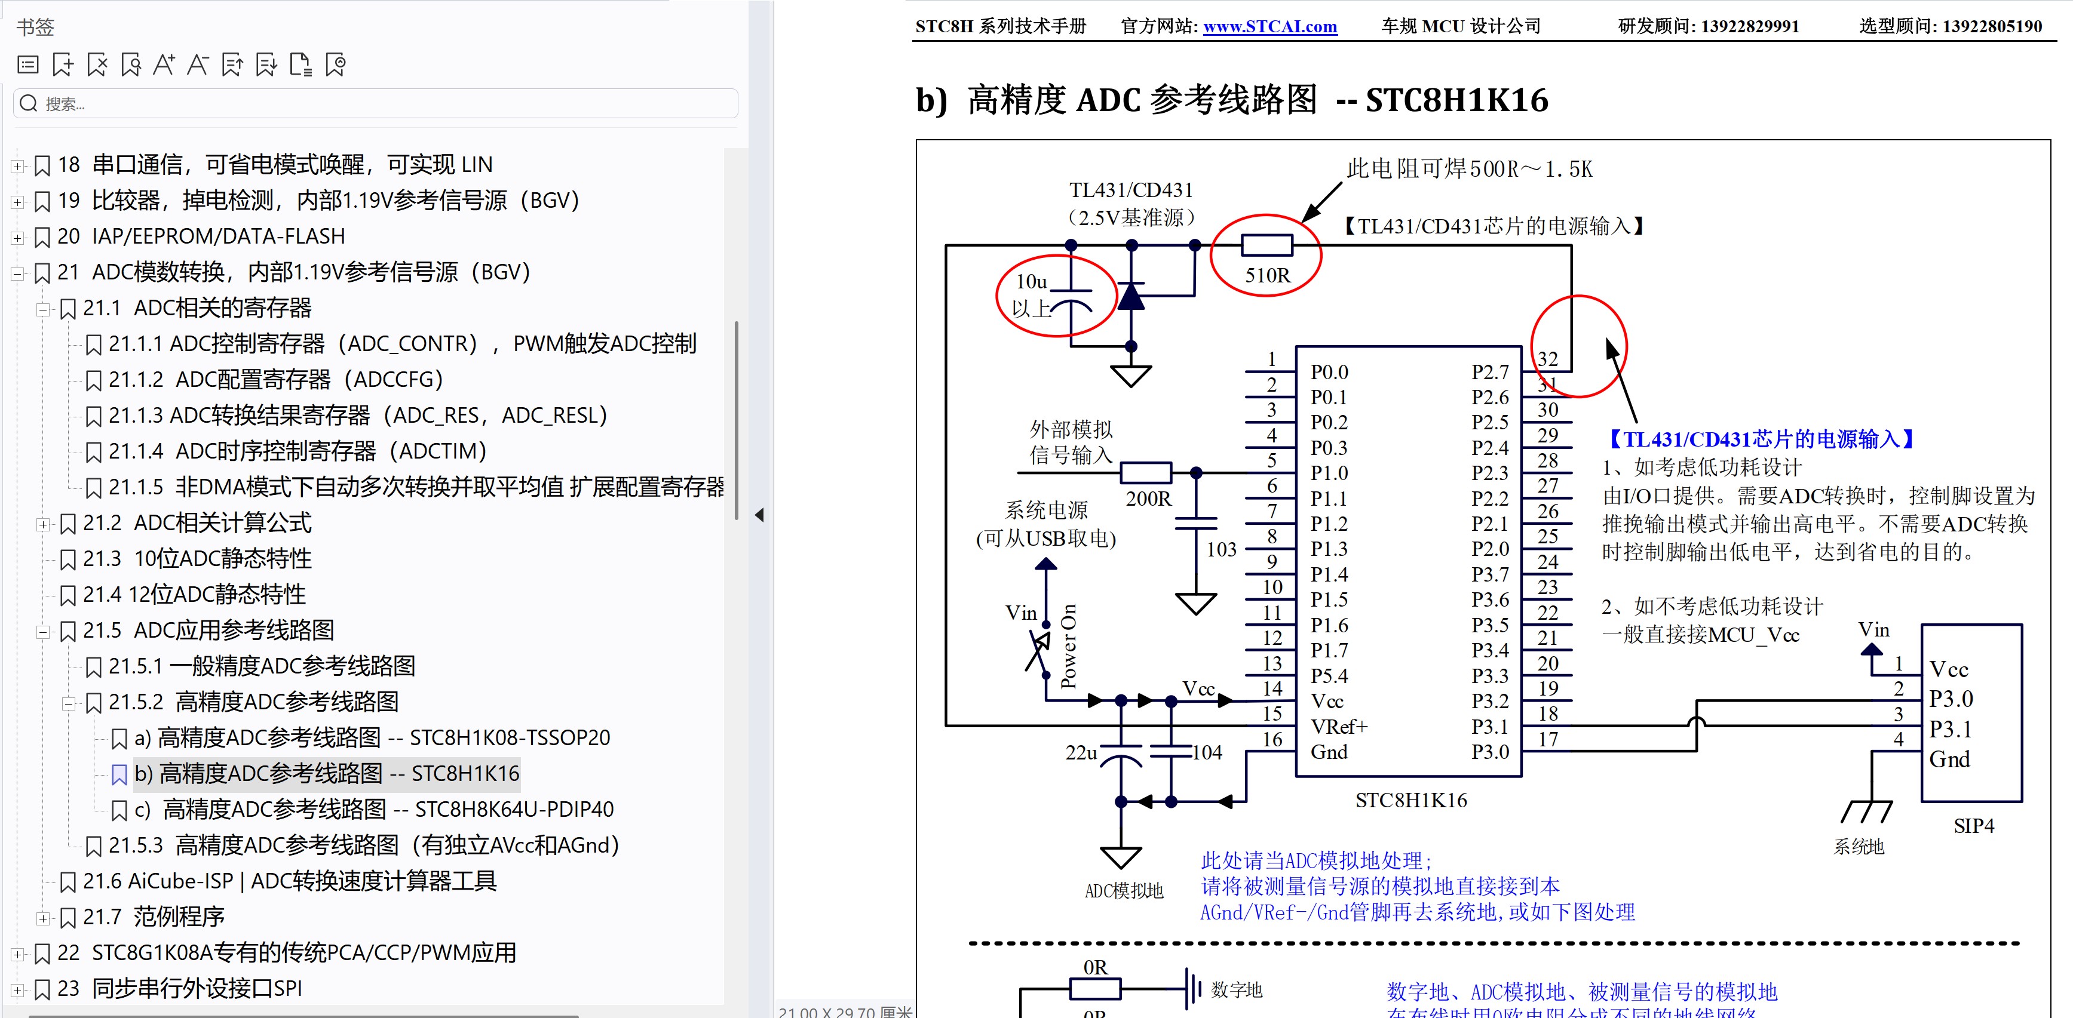Open bookmark 21.5 ADC应用参考线路图
The width and height of the screenshot is (2073, 1018).
pyautogui.click(x=208, y=630)
